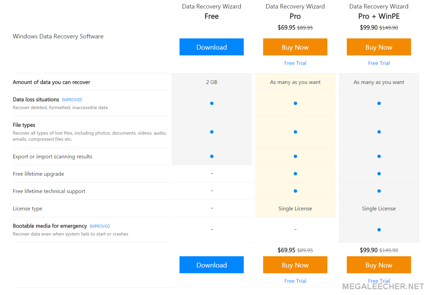Screen dimensions: 426x295
Task: Click bottom Buy Now for Pro edition
Action: tap(295, 265)
